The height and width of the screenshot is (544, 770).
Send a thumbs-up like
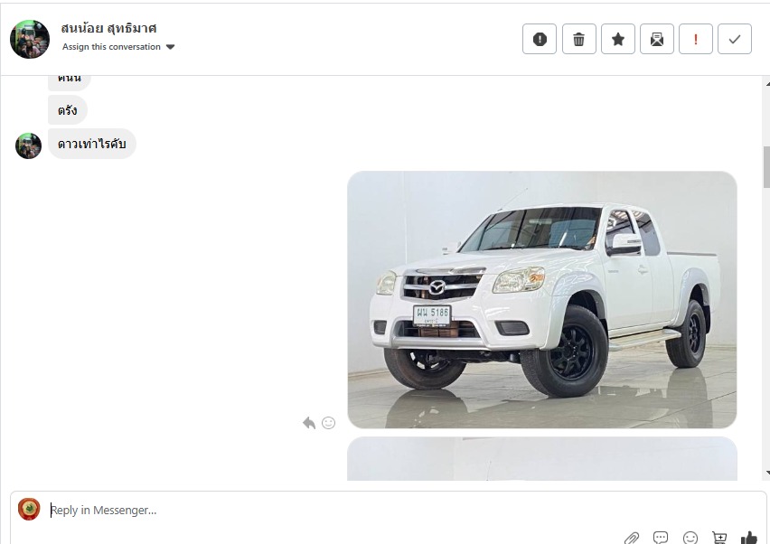749,538
